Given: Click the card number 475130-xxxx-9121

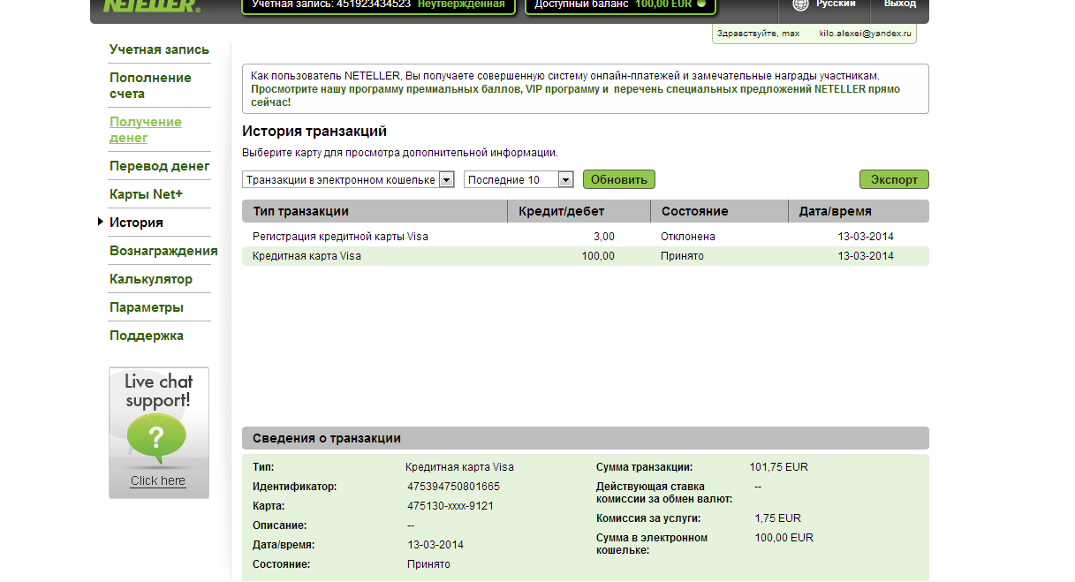Looking at the screenshot, I should (x=450, y=506).
